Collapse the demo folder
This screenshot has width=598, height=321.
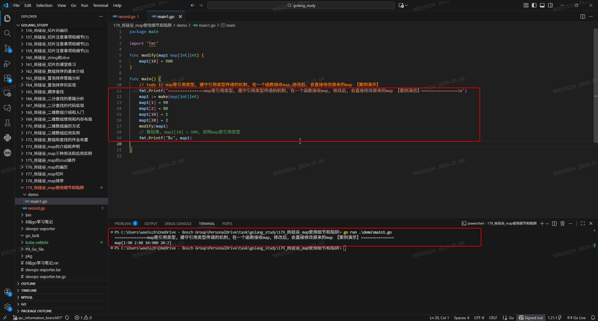(62, 195)
